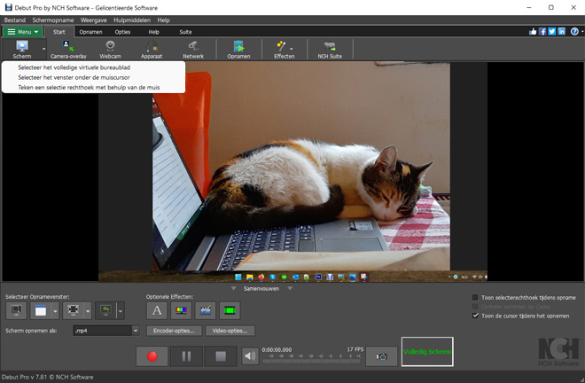Image resolution: width=585 pixels, height=383 pixels.
Task: Open the Help ribbon tab
Action: point(153,32)
